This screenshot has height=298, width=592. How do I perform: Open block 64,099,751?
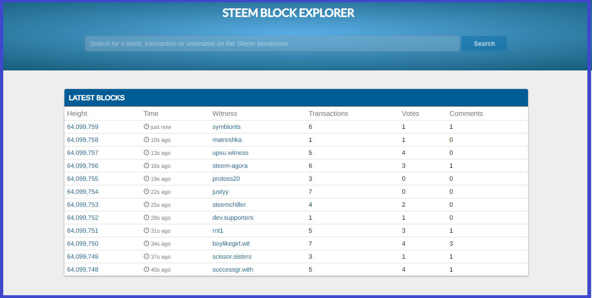(x=83, y=230)
